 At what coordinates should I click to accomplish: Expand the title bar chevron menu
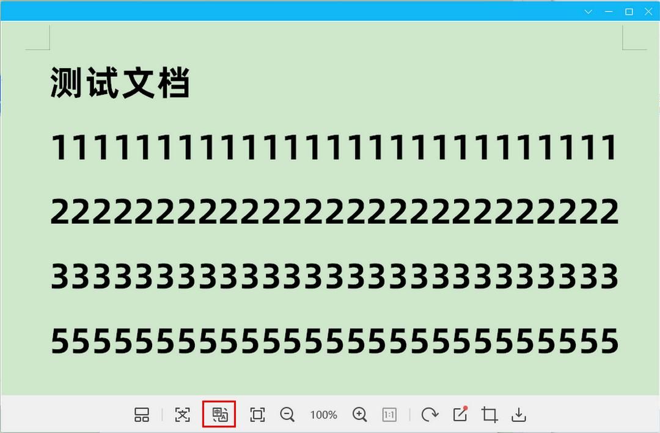click(x=588, y=11)
